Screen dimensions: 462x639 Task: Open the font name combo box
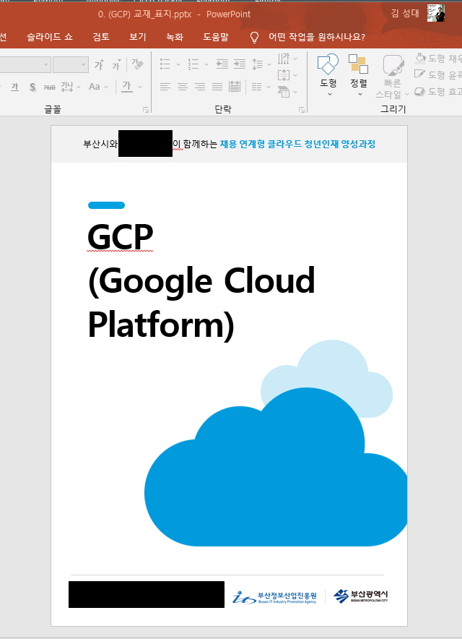point(25,65)
